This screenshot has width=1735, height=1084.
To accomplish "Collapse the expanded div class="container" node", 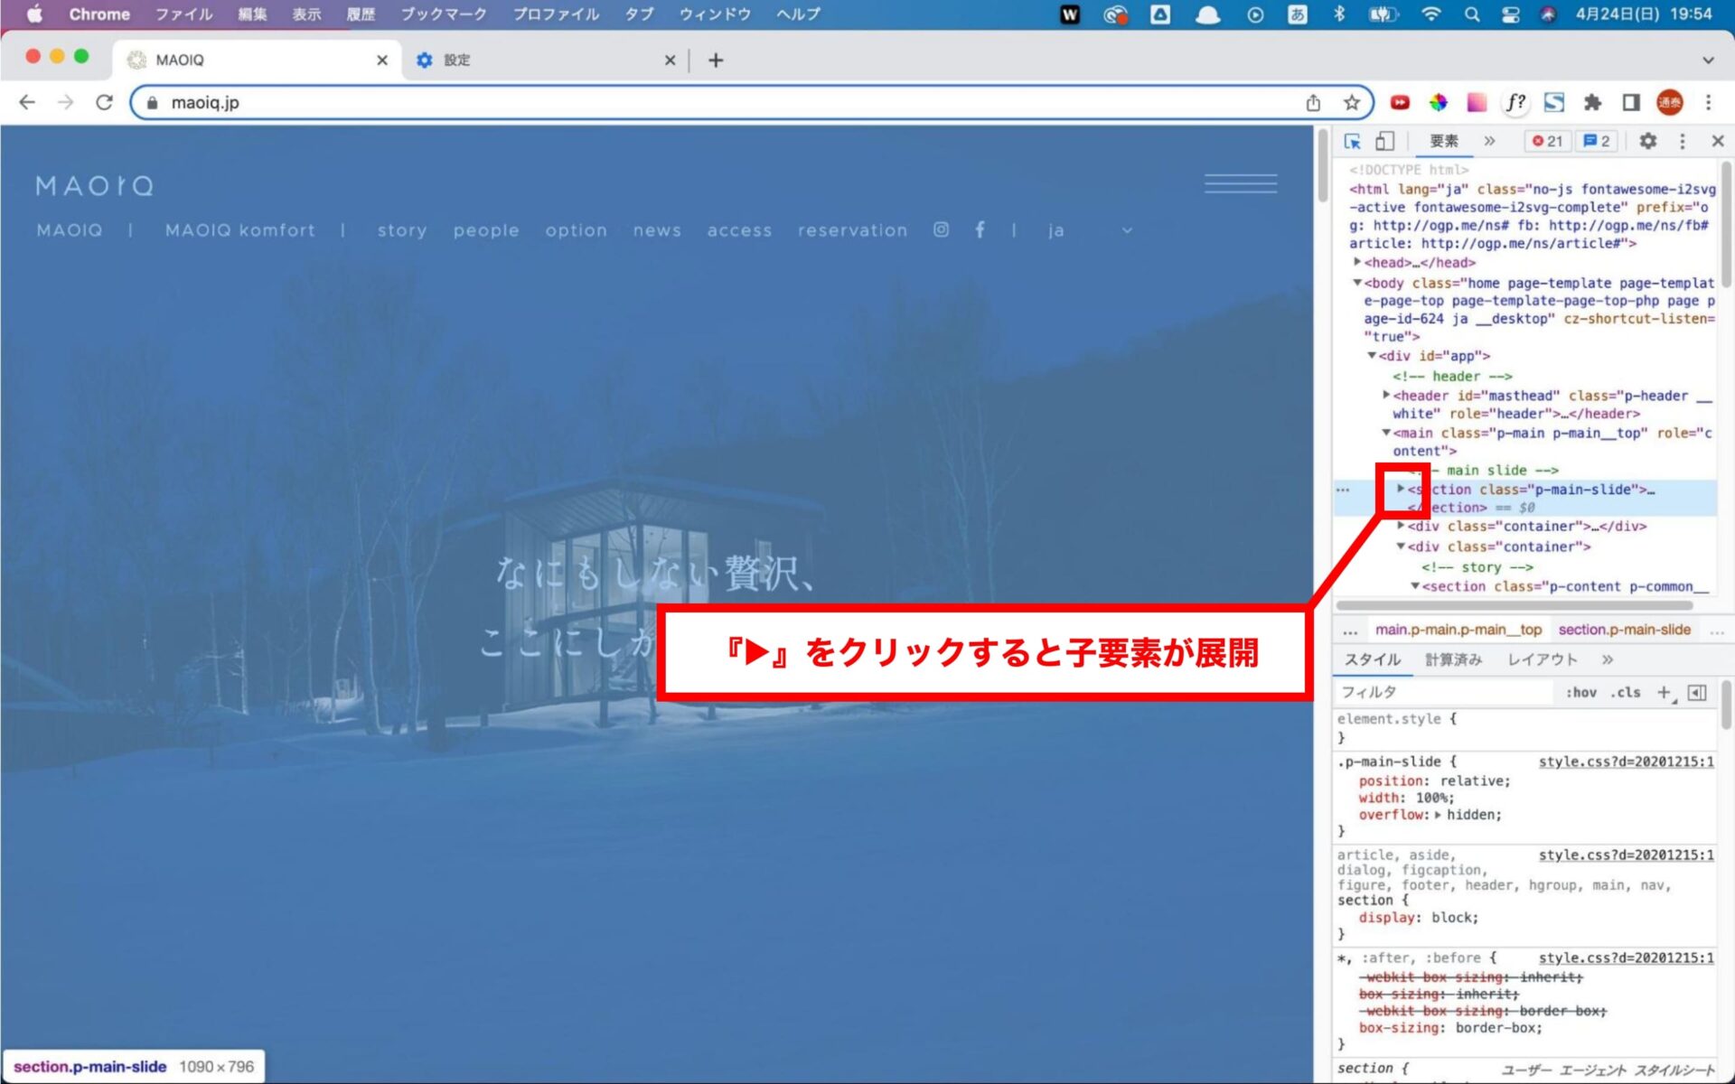I will coord(1401,547).
